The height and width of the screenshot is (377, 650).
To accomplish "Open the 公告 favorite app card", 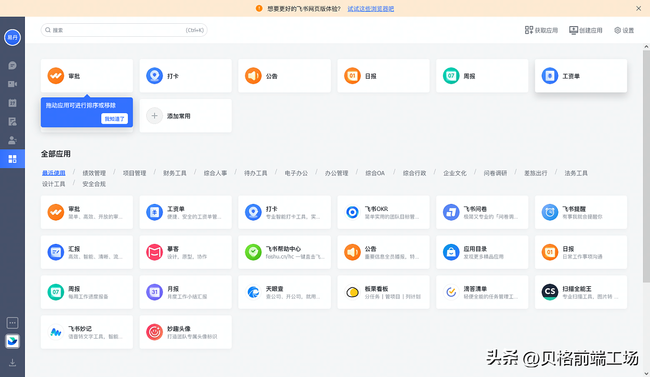I will pos(284,76).
